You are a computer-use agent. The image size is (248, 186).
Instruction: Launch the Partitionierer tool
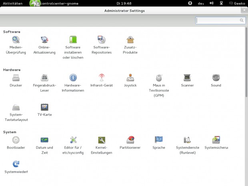pyautogui.click(x=130, y=143)
